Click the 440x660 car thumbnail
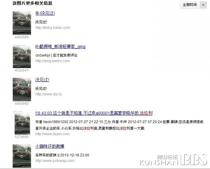Screen dimensions: 210x169 pos(22,89)
